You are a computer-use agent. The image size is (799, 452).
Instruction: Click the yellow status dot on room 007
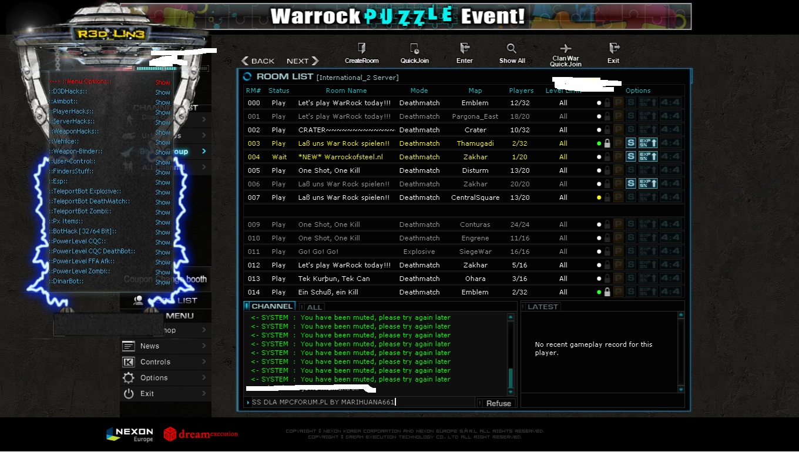coord(599,197)
